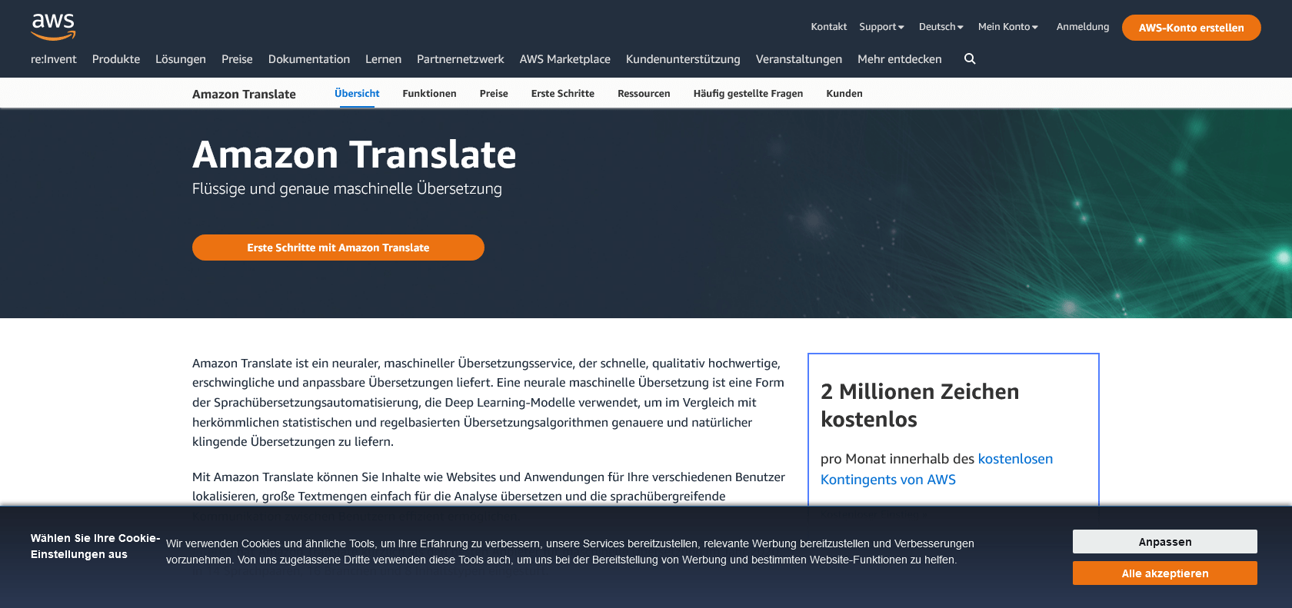Switch to the Preise product tab
This screenshot has width=1292, height=608.
pos(494,94)
